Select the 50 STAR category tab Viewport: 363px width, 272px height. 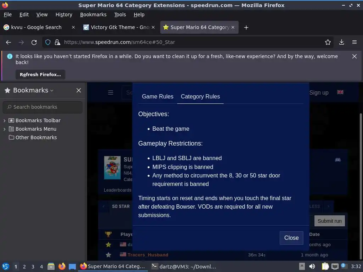pyautogui.click(x=121, y=206)
